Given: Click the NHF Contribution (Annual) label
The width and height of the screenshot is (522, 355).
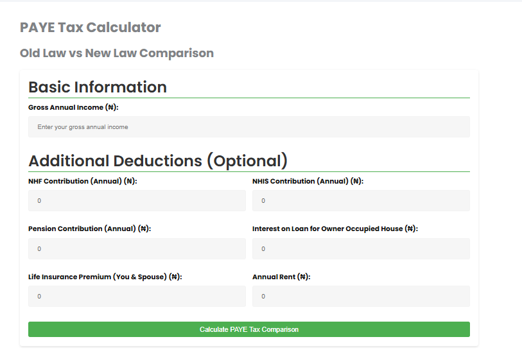Looking at the screenshot, I should [83, 181].
